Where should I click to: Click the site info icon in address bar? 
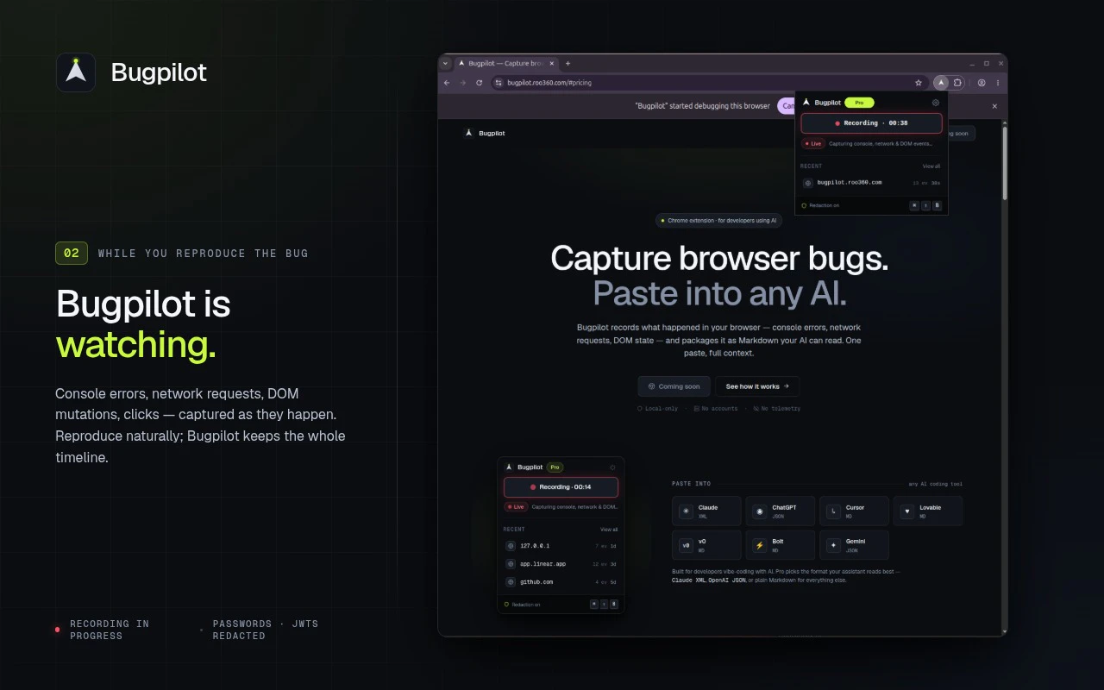point(499,83)
